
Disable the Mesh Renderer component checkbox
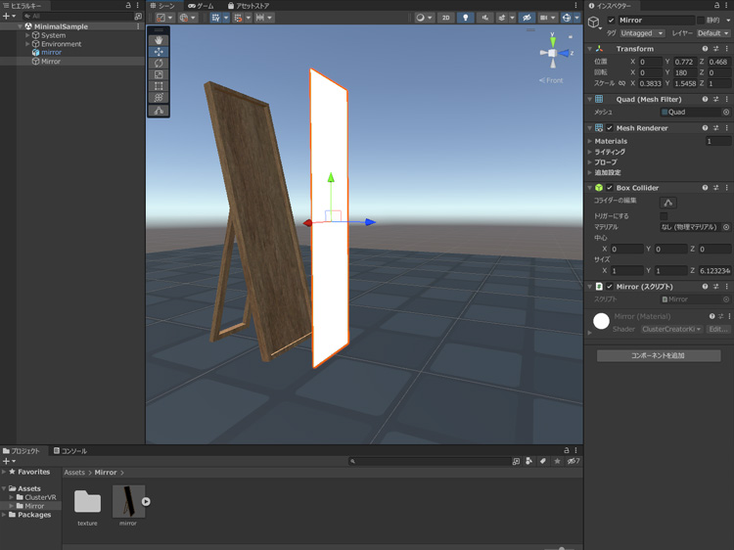click(x=610, y=128)
